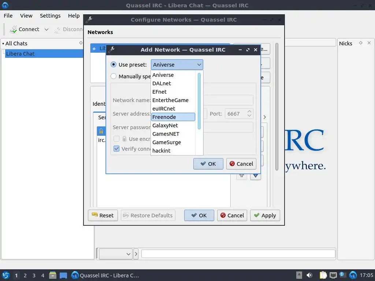Click the wrench icon in Configure Networks title
This screenshot has width=375, height=281.
point(89,20)
